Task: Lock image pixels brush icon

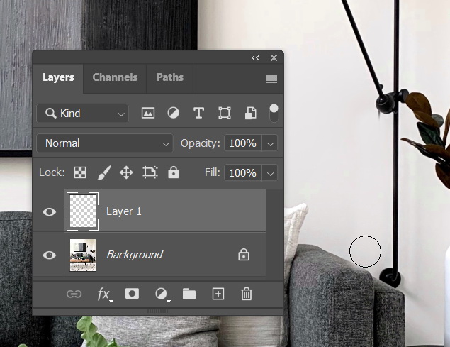Action: (x=103, y=172)
